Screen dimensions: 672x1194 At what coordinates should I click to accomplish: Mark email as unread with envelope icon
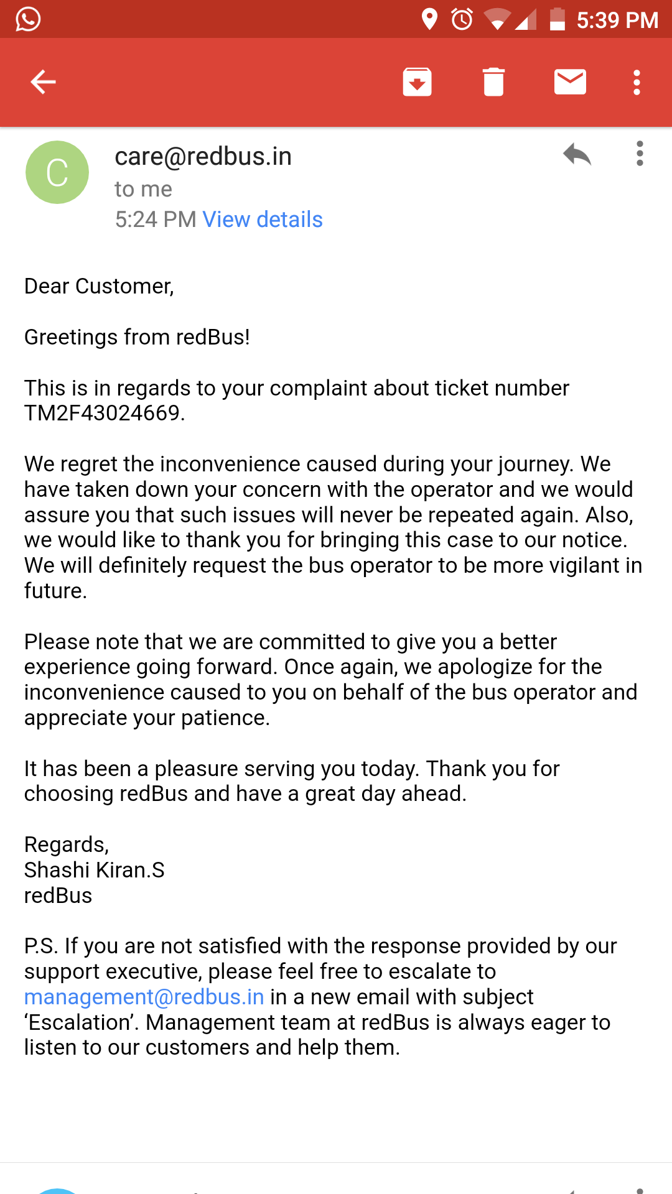(570, 82)
